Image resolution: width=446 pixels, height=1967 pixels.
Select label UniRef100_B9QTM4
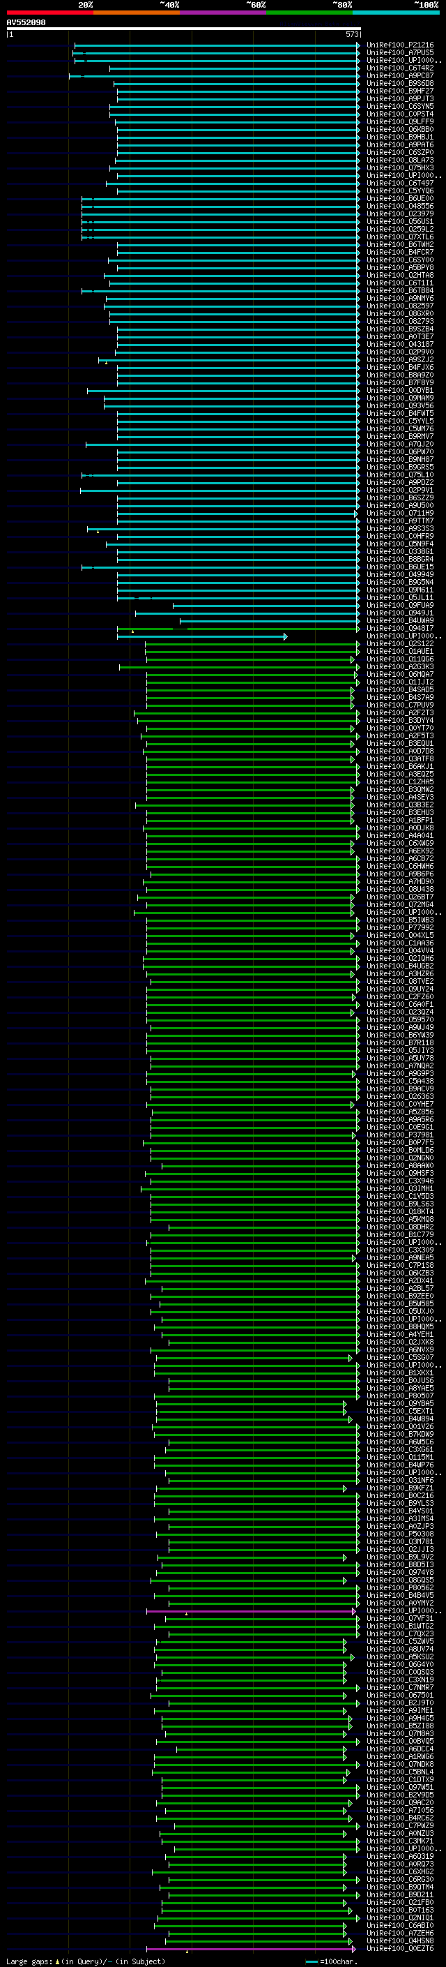(x=399, y=1887)
